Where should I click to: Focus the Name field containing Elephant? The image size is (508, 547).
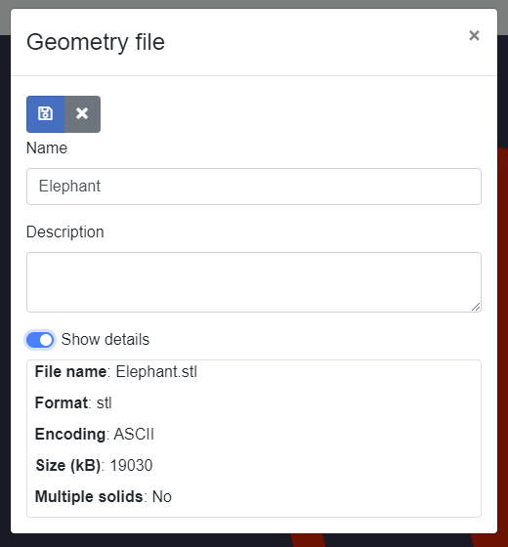click(x=254, y=187)
